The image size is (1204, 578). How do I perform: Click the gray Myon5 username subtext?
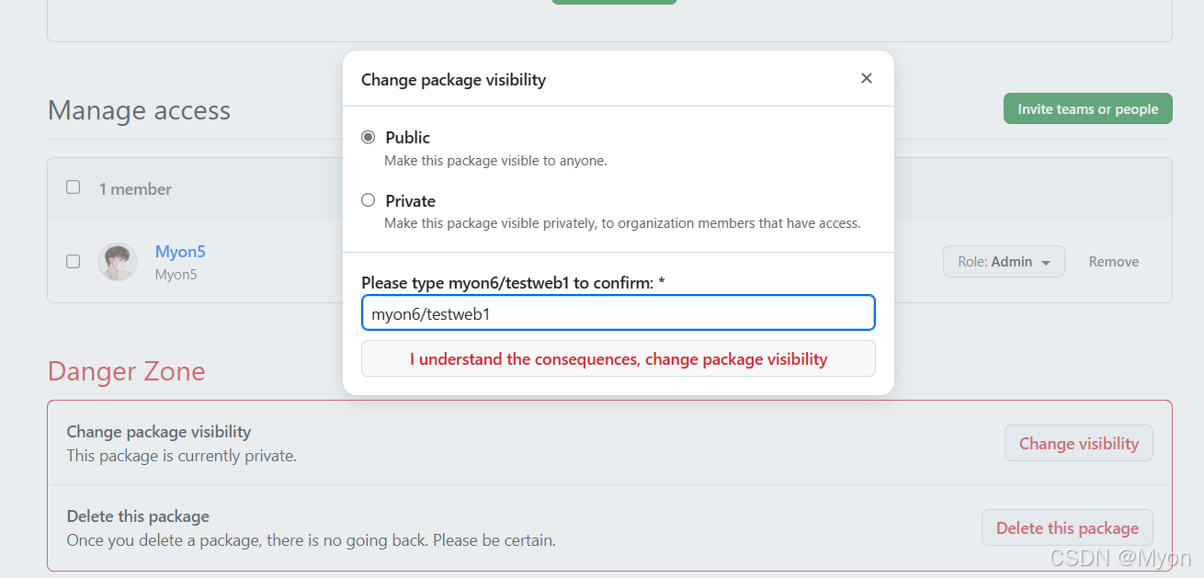[176, 275]
